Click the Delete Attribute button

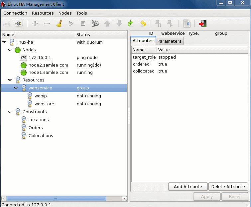click(x=228, y=186)
